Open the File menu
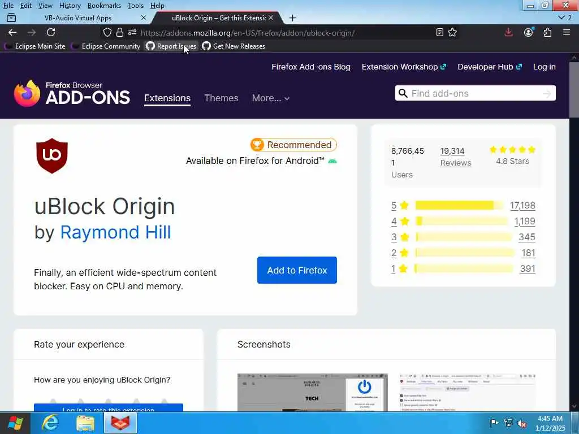This screenshot has width=579, height=434. tap(8, 6)
